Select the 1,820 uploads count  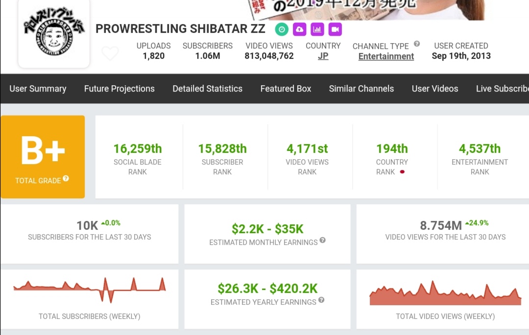click(x=153, y=56)
